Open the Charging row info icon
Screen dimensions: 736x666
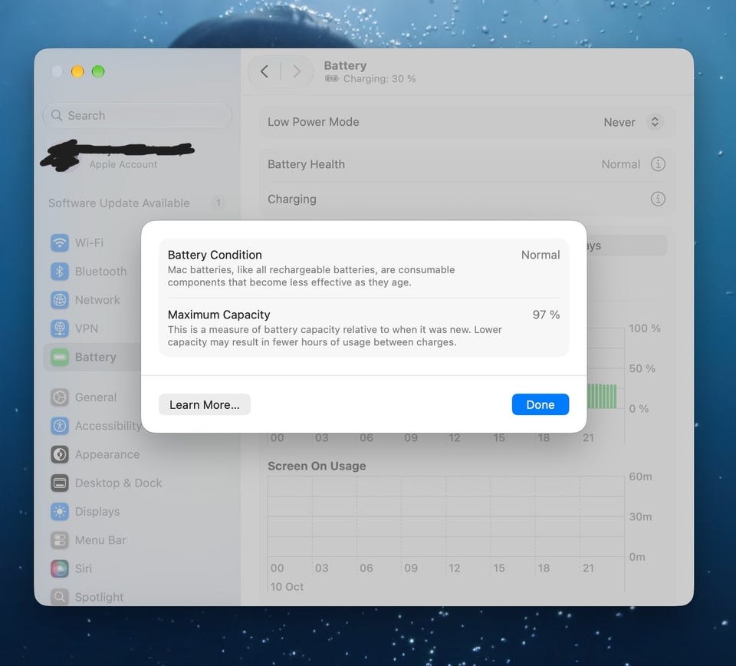[658, 199]
